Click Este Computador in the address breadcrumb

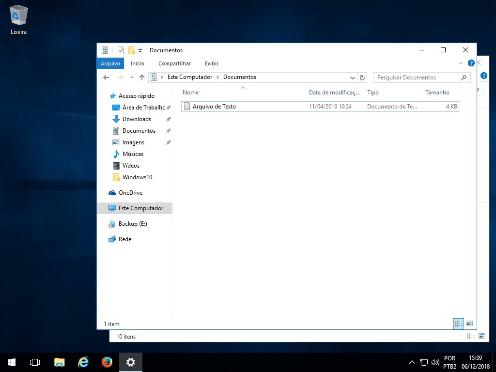point(189,77)
